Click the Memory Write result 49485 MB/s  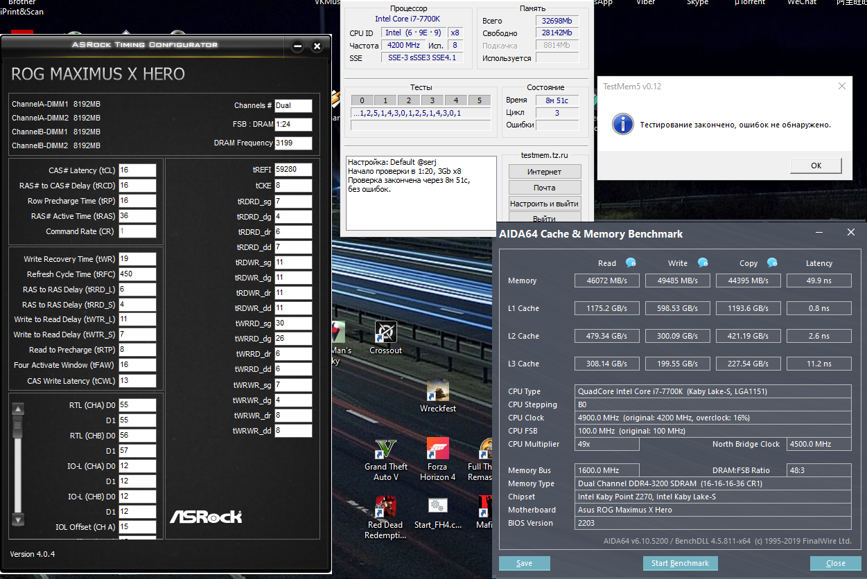click(677, 280)
